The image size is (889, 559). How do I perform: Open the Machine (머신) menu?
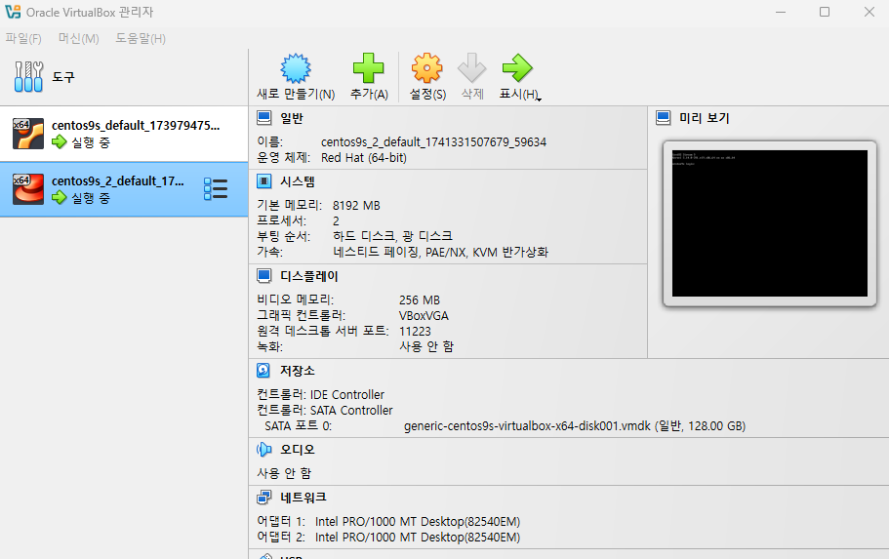pos(79,39)
